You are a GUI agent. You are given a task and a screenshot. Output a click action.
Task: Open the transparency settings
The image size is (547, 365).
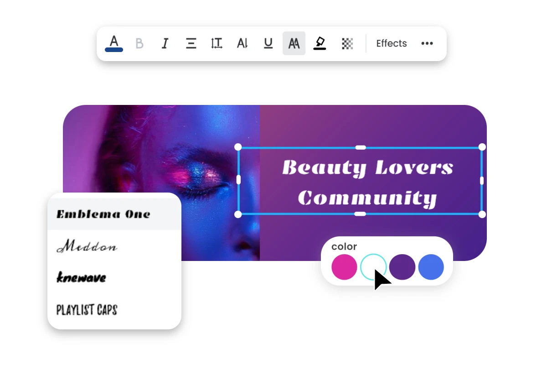coord(347,43)
